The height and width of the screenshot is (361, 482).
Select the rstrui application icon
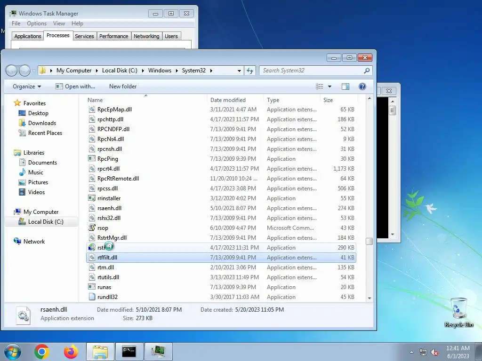(92, 247)
